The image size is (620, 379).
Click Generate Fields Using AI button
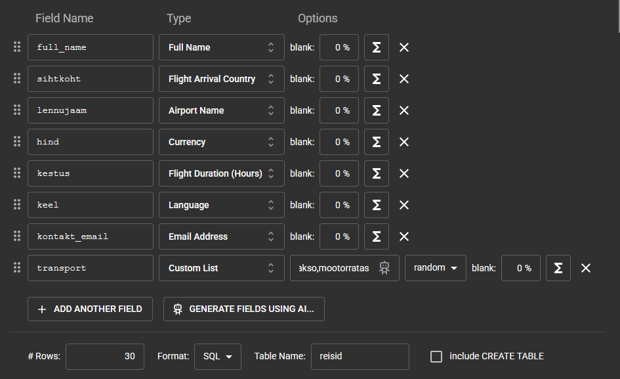tap(244, 309)
